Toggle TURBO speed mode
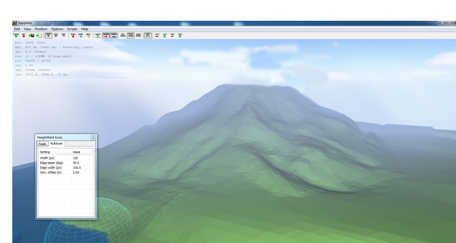Image resolution: width=456 pixels, height=243 pixels. point(114,35)
